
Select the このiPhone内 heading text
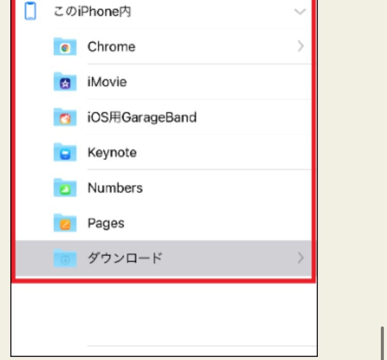(x=92, y=11)
